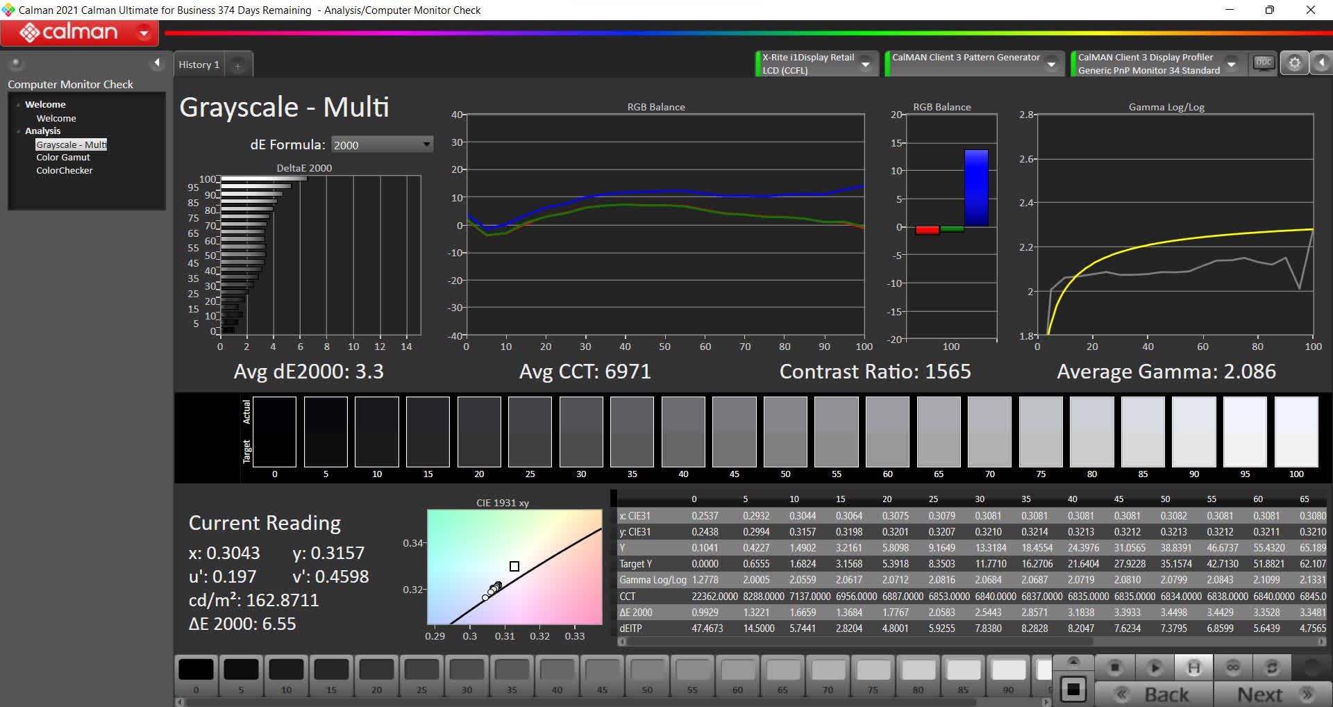Click the add history tab plus icon
The image size is (1333, 707).
[x=237, y=65]
